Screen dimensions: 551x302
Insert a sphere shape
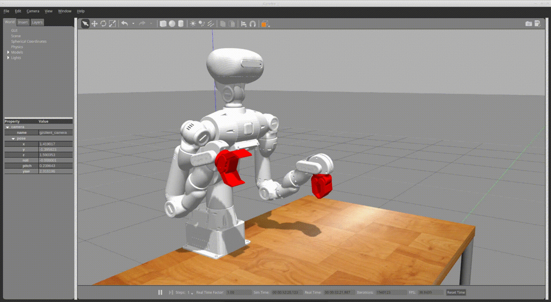pyautogui.click(x=172, y=24)
